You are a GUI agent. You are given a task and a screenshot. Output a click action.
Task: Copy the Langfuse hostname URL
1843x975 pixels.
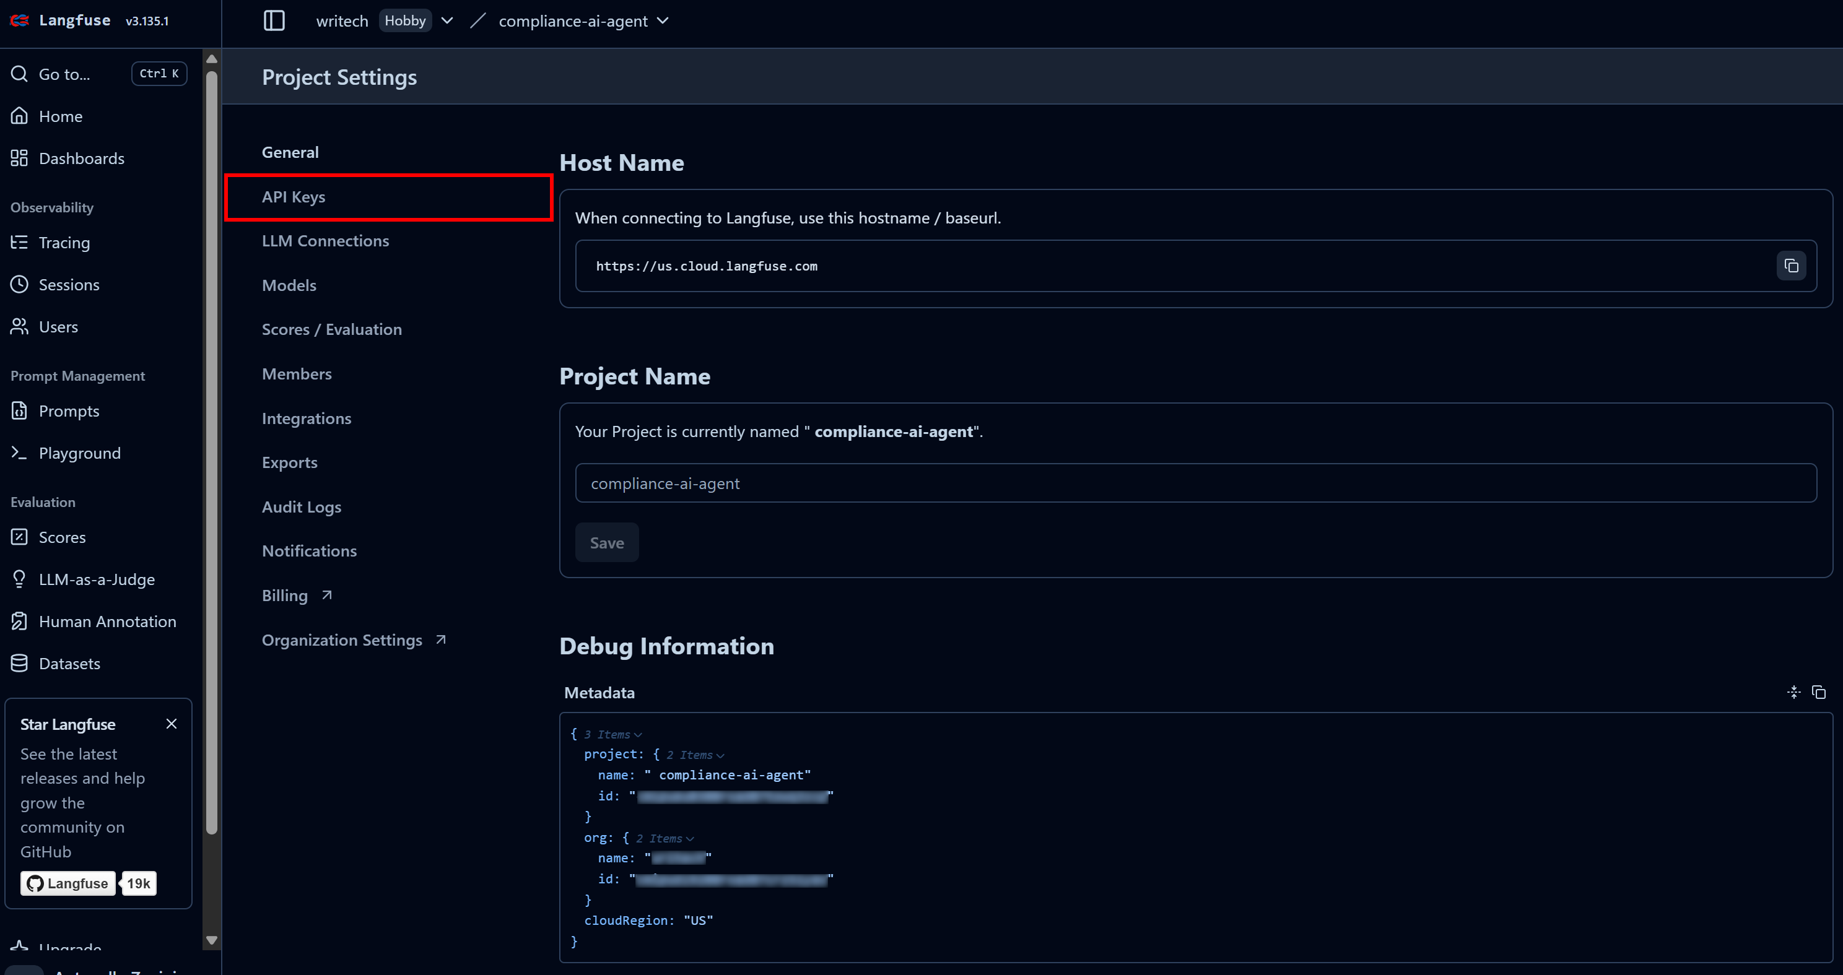pos(1792,266)
